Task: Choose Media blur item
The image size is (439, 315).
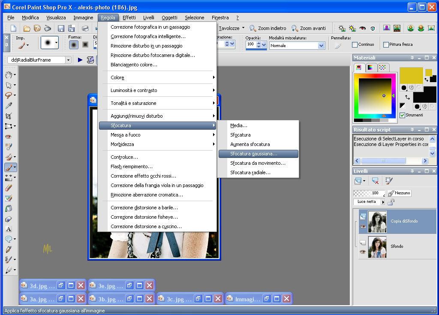Action: coord(259,125)
